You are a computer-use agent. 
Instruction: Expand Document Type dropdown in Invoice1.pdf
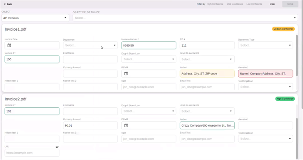coord(265,45)
